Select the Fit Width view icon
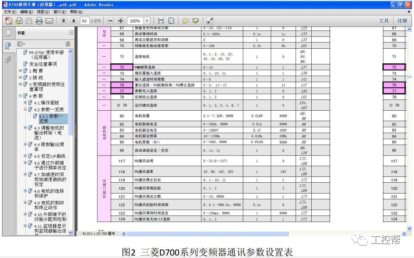The height and width of the screenshot is (258, 414). tap(161, 21)
